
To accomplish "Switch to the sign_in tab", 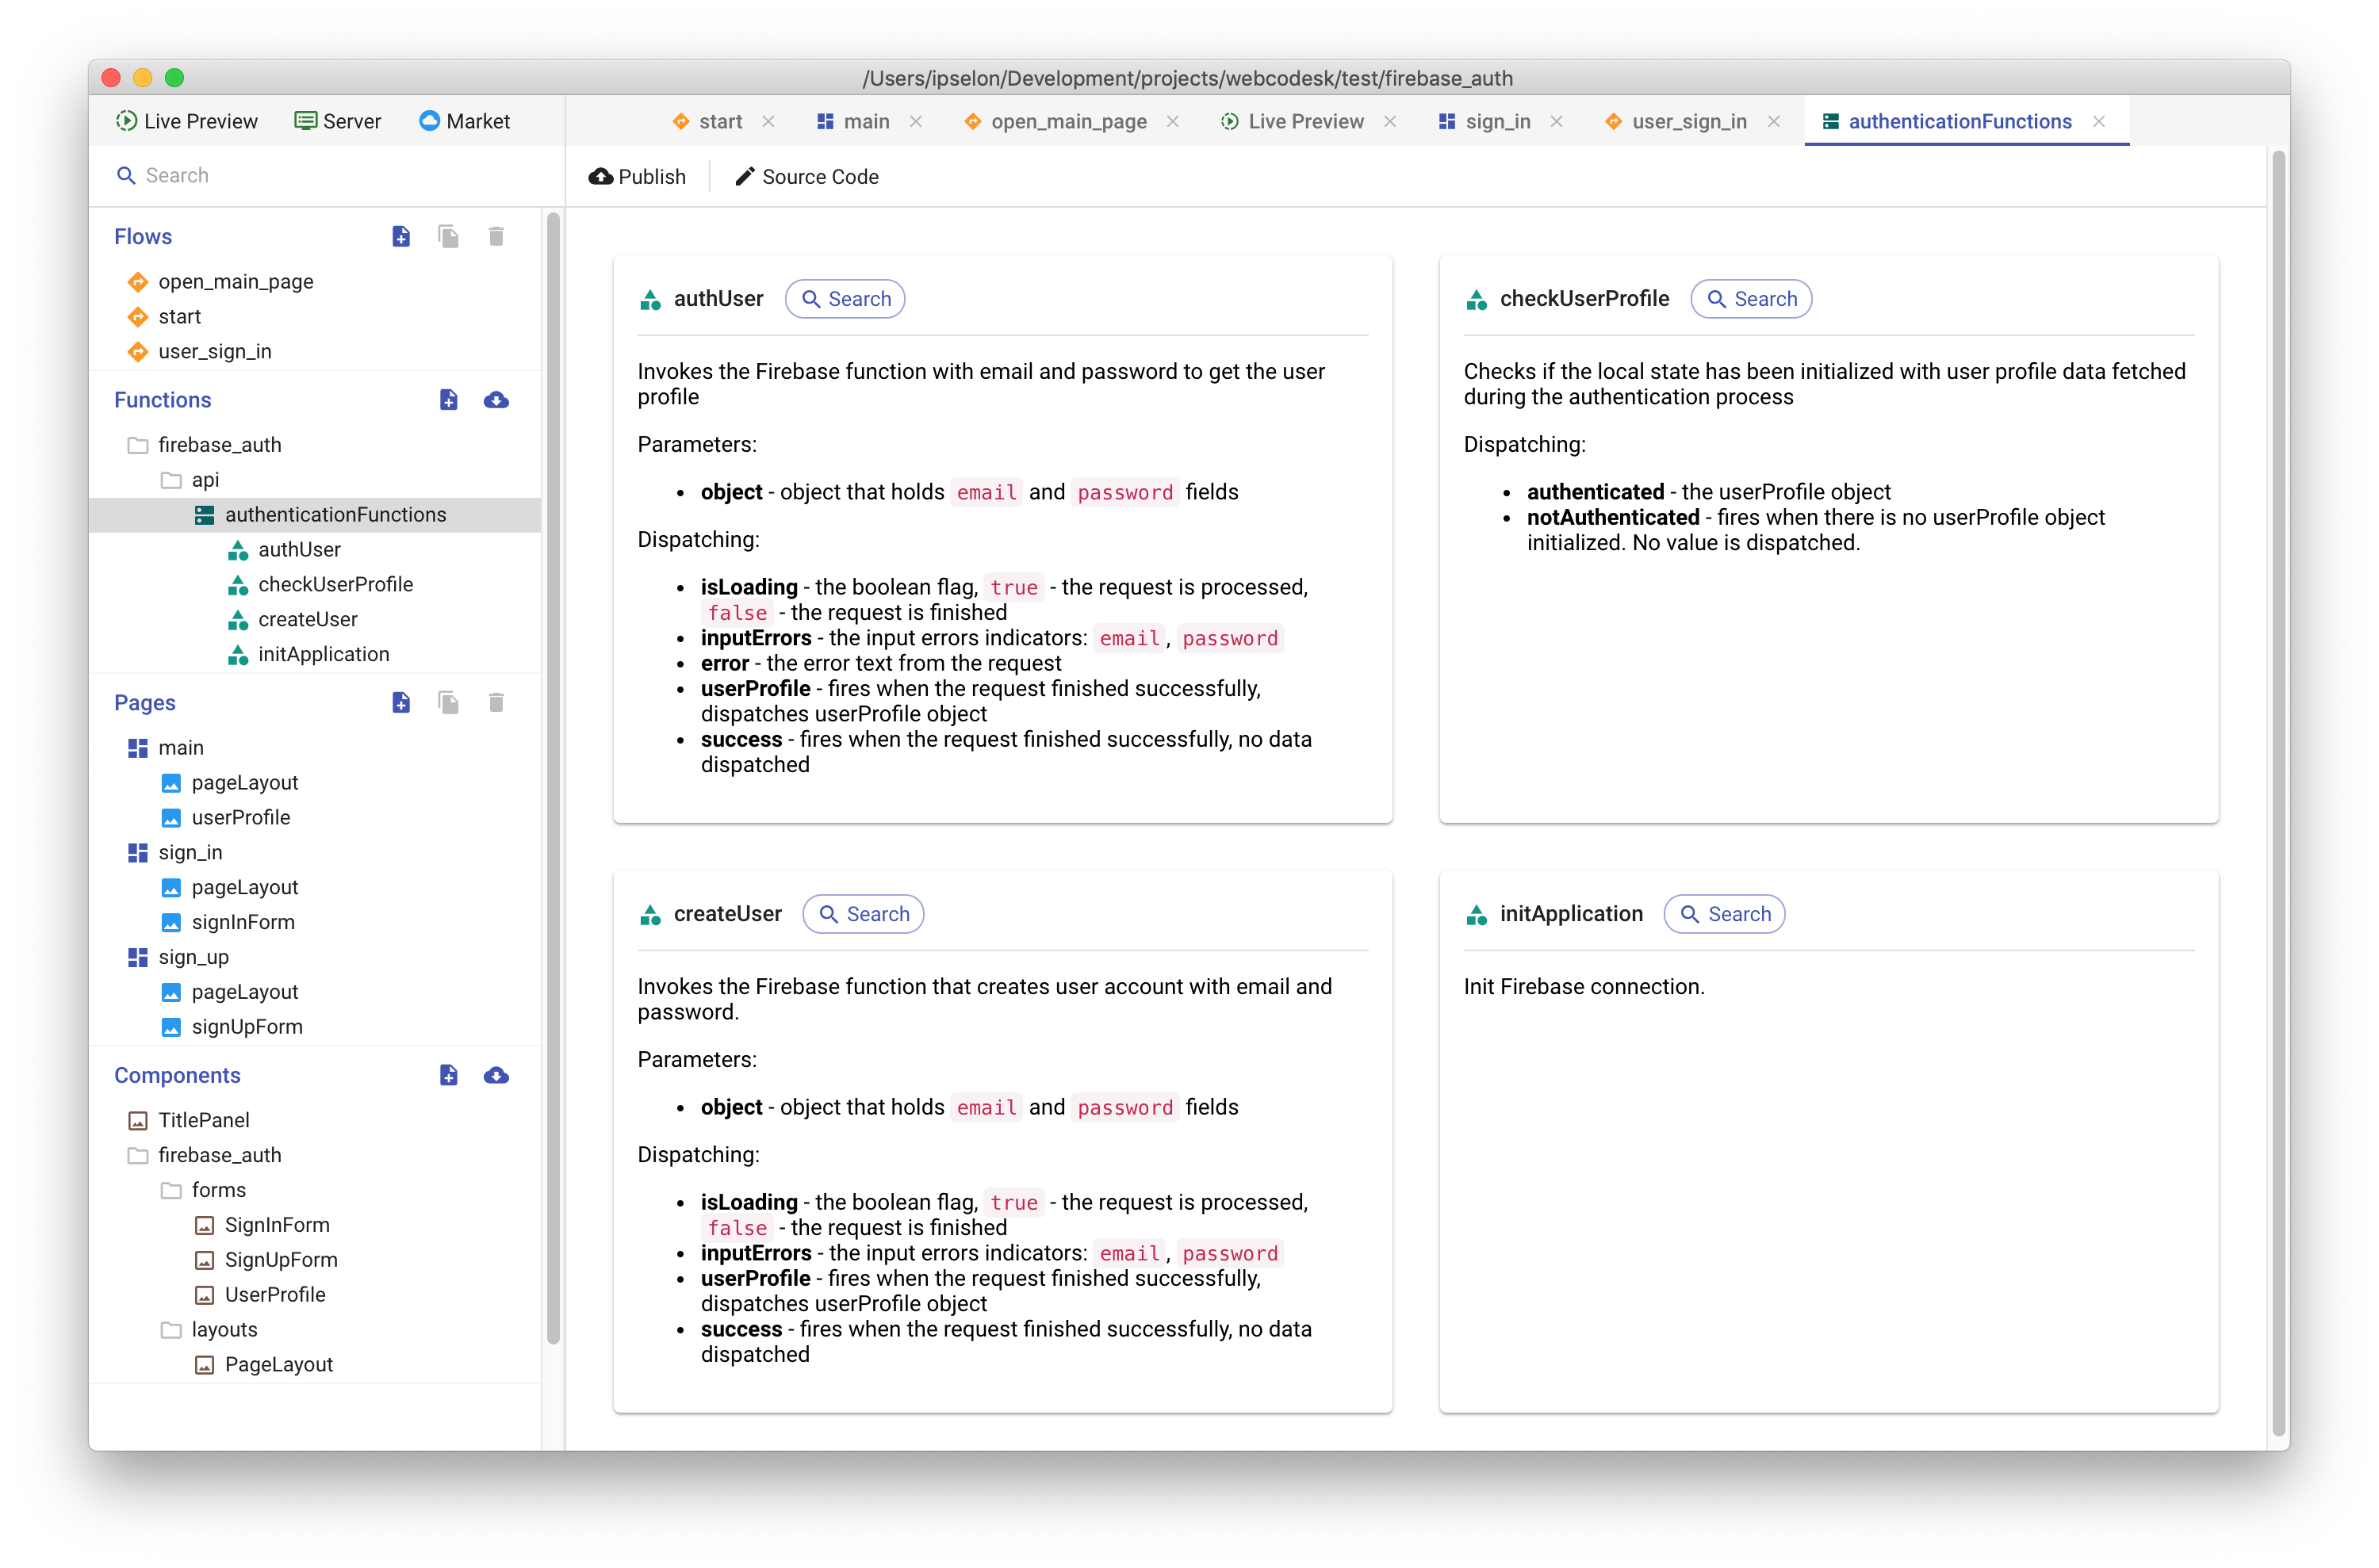I will coord(1496,121).
